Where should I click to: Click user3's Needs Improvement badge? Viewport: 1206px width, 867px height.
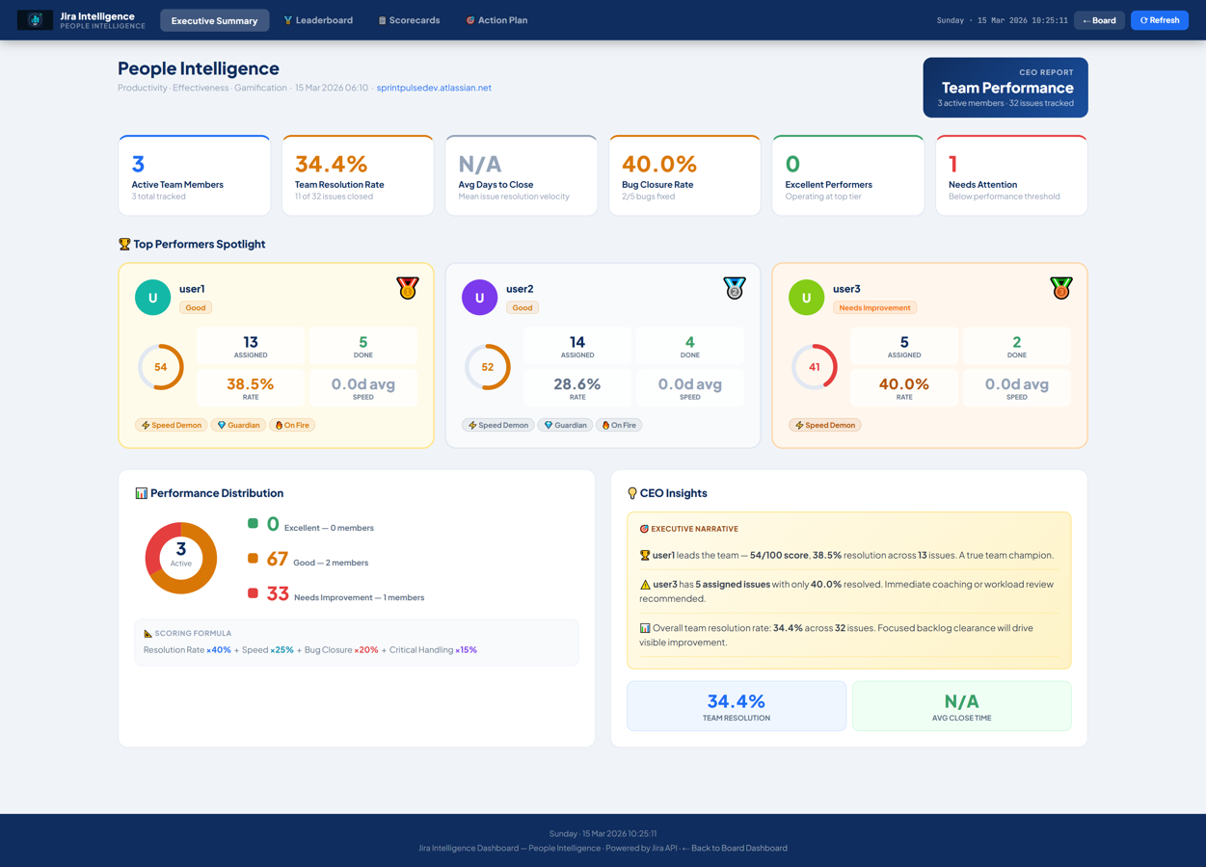pyautogui.click(x=874, y=308)
